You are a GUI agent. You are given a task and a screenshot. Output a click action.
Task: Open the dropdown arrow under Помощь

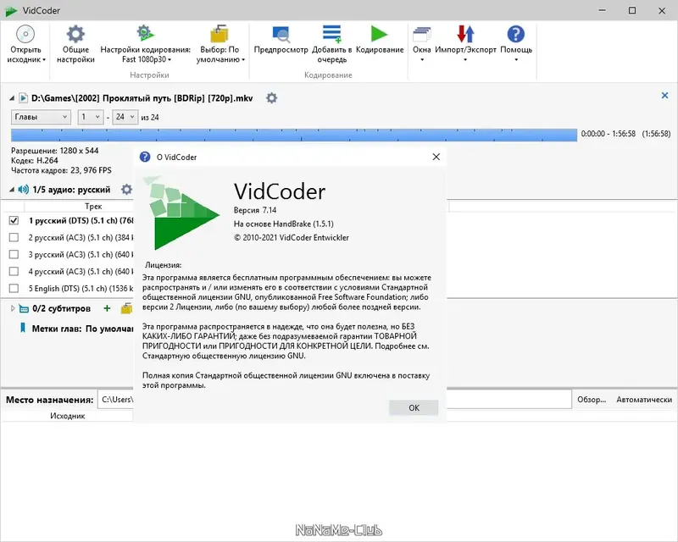pos(516,59)
